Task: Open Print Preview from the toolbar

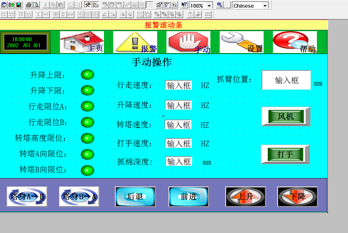Action: point(36,5)
